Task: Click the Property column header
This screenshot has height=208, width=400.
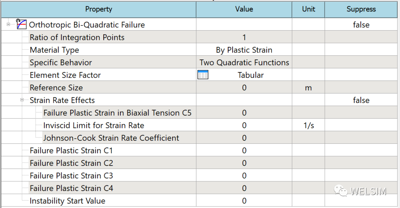Action: click(99, 9)
